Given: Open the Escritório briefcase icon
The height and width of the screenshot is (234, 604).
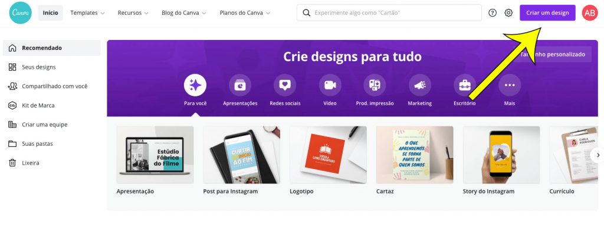Looking at the screenshot, I should [465, 85].
